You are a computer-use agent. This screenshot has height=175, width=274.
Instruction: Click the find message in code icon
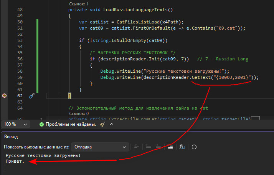pos(137,147)
